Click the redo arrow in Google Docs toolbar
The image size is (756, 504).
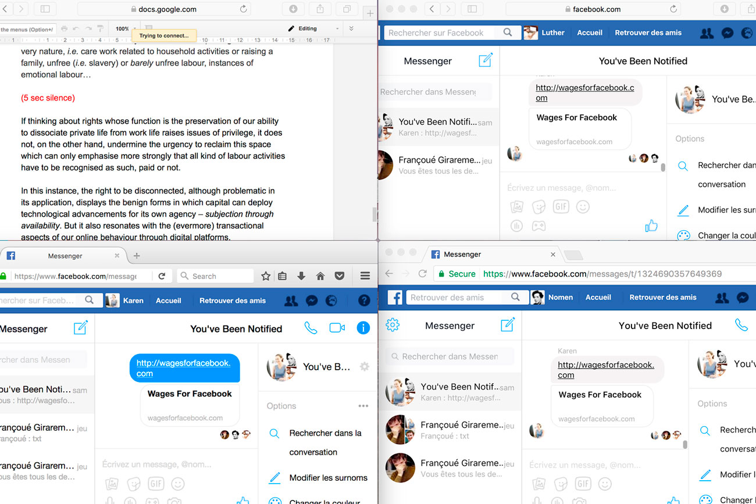(x=88, y=28)
